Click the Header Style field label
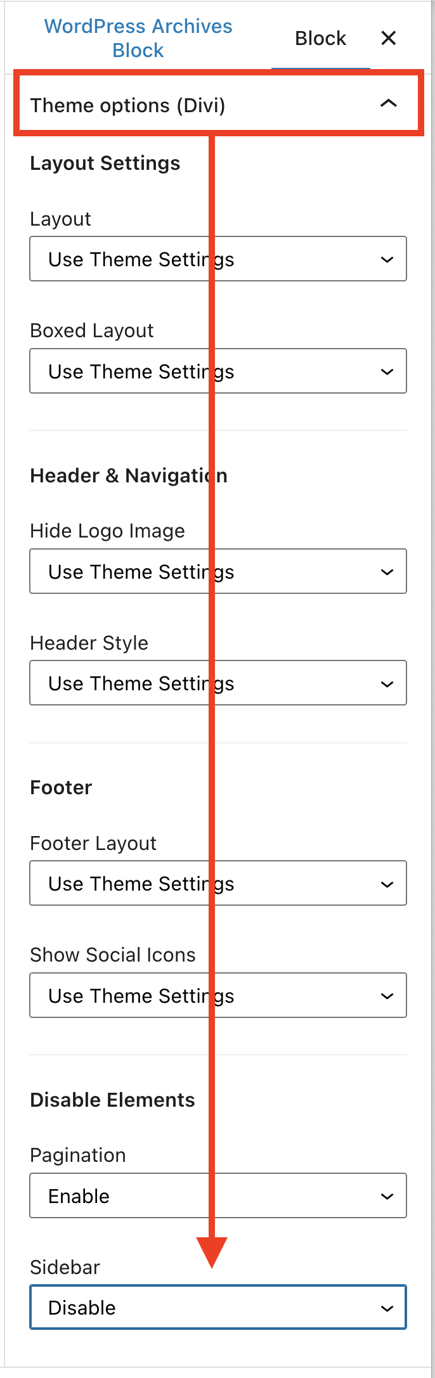This screenshot has width=435, height=1378. 89,643
